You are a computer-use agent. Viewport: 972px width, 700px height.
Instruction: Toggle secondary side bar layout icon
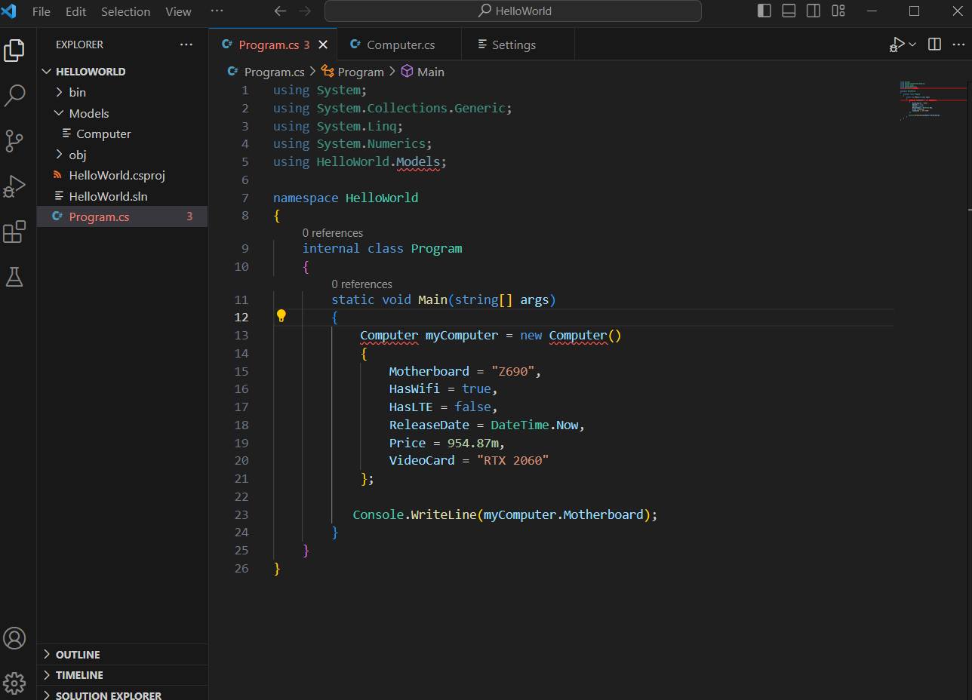pos(814,11)
